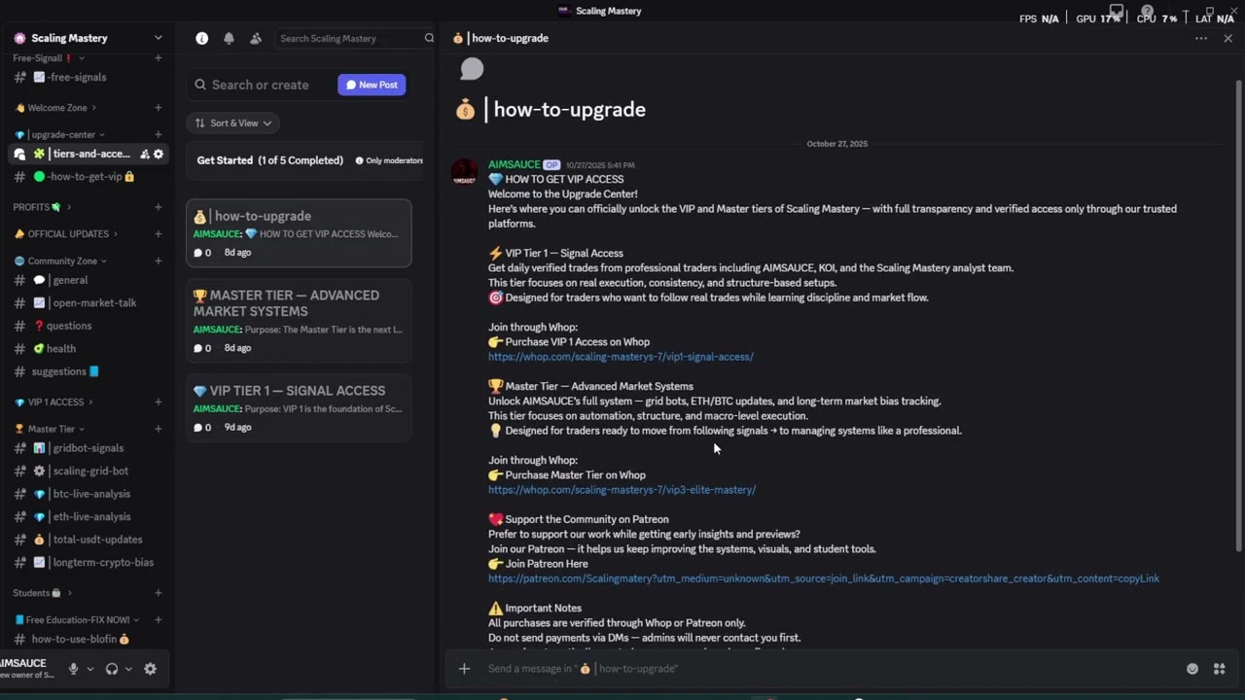Open the post more options ellipsis
The height and width of the screenshot is (700, 1245).
coord(1201,38)
